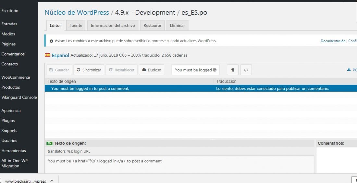Open Productos in admin sidebar

(10, 87)
